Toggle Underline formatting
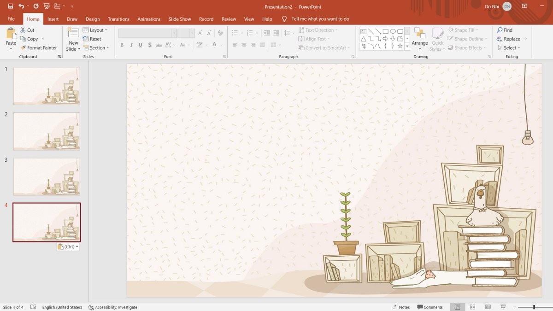Screen dimensions: 553x311 141,45
